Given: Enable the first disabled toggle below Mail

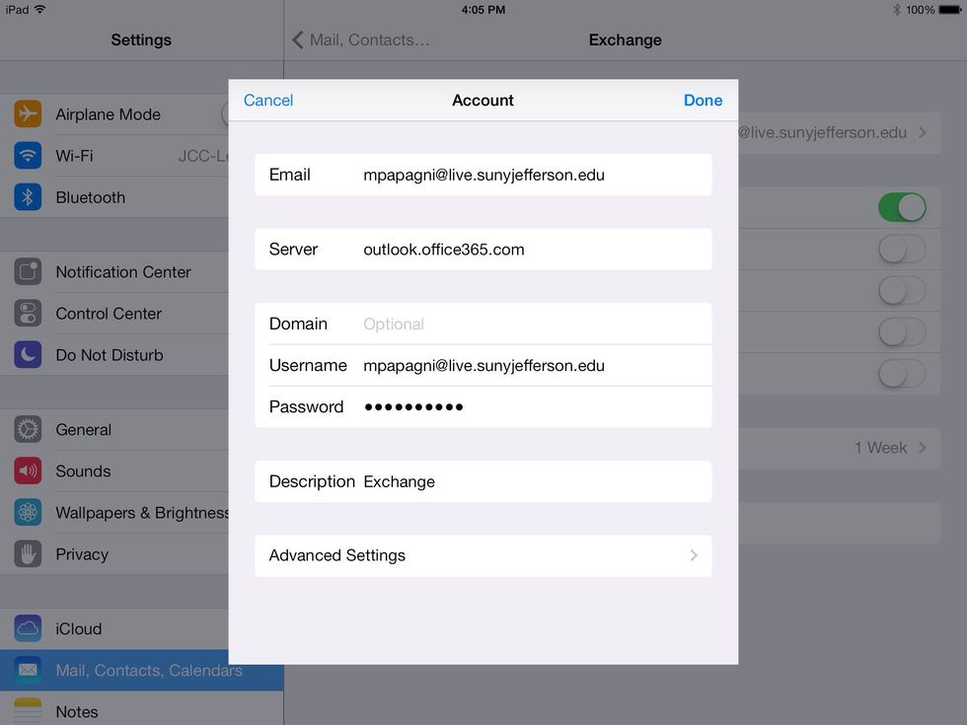Looking at the screenshot, I should click(x=901, y=249).
